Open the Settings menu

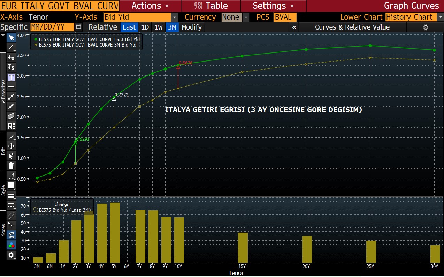tap(273, 6)
